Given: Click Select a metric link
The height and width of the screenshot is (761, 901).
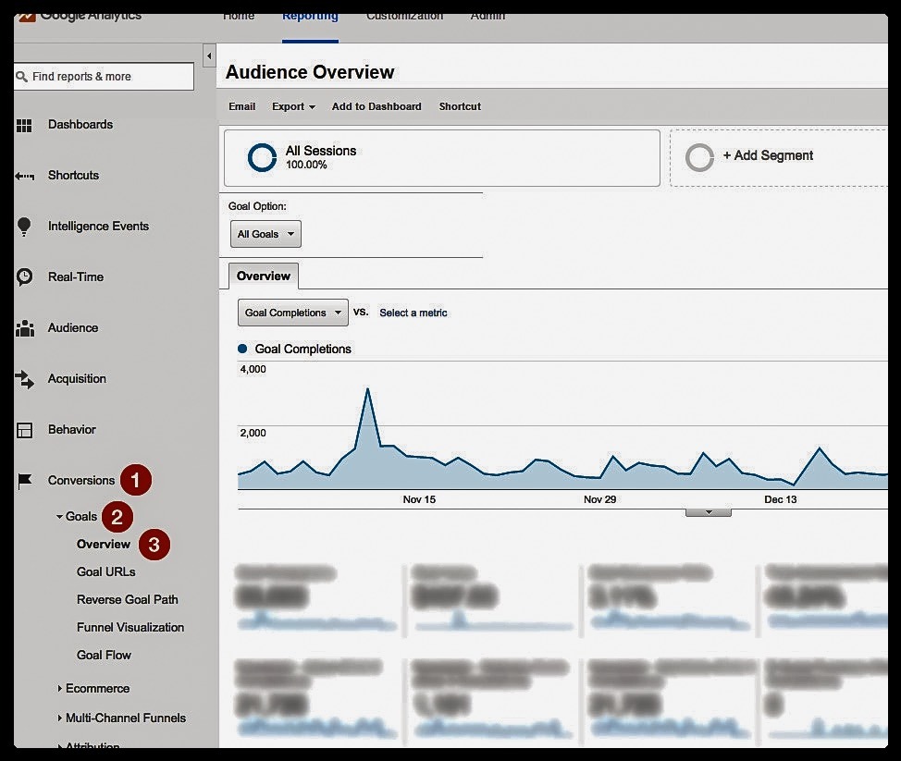Looking at the screenshot, I should click(x=413, y=313).
